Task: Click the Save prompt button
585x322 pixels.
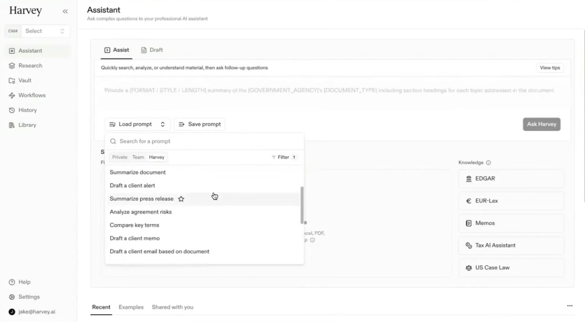Action: pos(200,124)
